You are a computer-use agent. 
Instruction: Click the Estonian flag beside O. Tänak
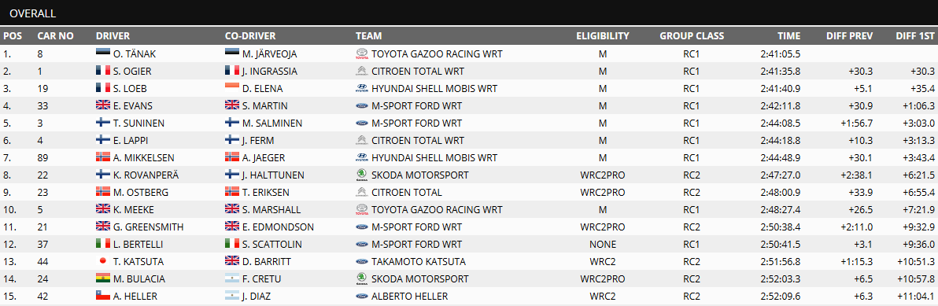pos(104,53)
